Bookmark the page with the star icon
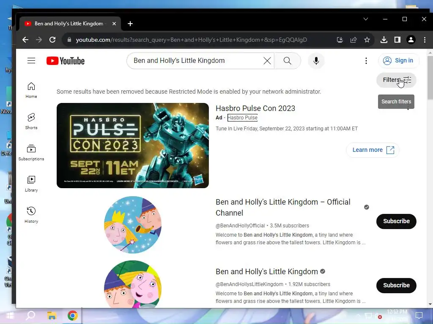The image size is (433, 324). click(x=367, y=40)
